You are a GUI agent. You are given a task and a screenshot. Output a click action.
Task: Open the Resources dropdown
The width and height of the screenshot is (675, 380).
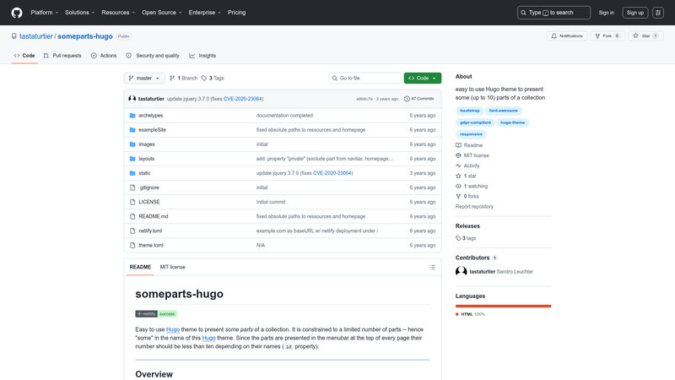pyautogui.click(x=118, y=13)
